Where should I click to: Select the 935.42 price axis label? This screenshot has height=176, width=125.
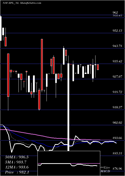coord(118,61)
